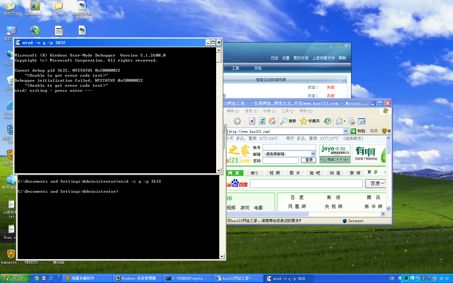453x283 pixels.
Task: Click the IE Stop button
Action: (252, 121)
